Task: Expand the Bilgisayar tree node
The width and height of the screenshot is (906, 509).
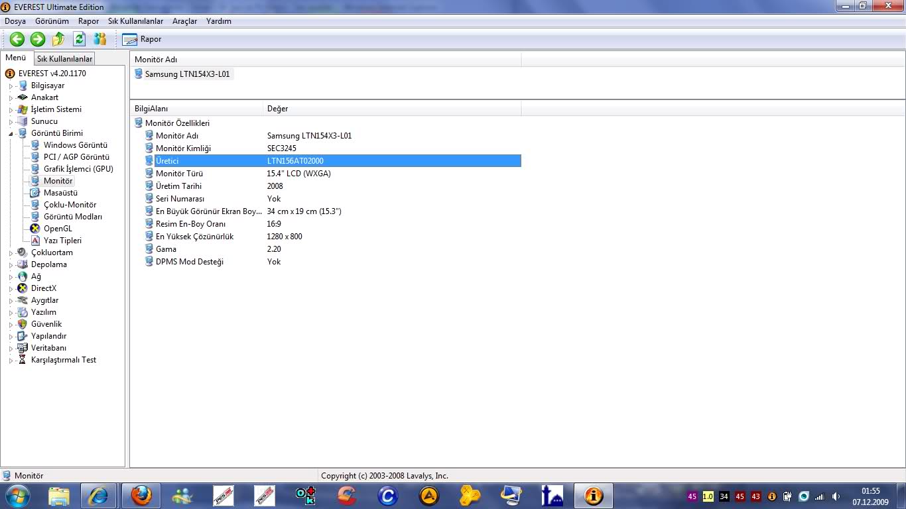Action: pos(11,85)
